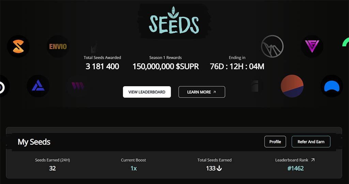The height and width of the screenshot is (184, 349).
Task: Open the Leaderboard Rank arrow icon
Action: pyautogui.click(x=313, y=160)
